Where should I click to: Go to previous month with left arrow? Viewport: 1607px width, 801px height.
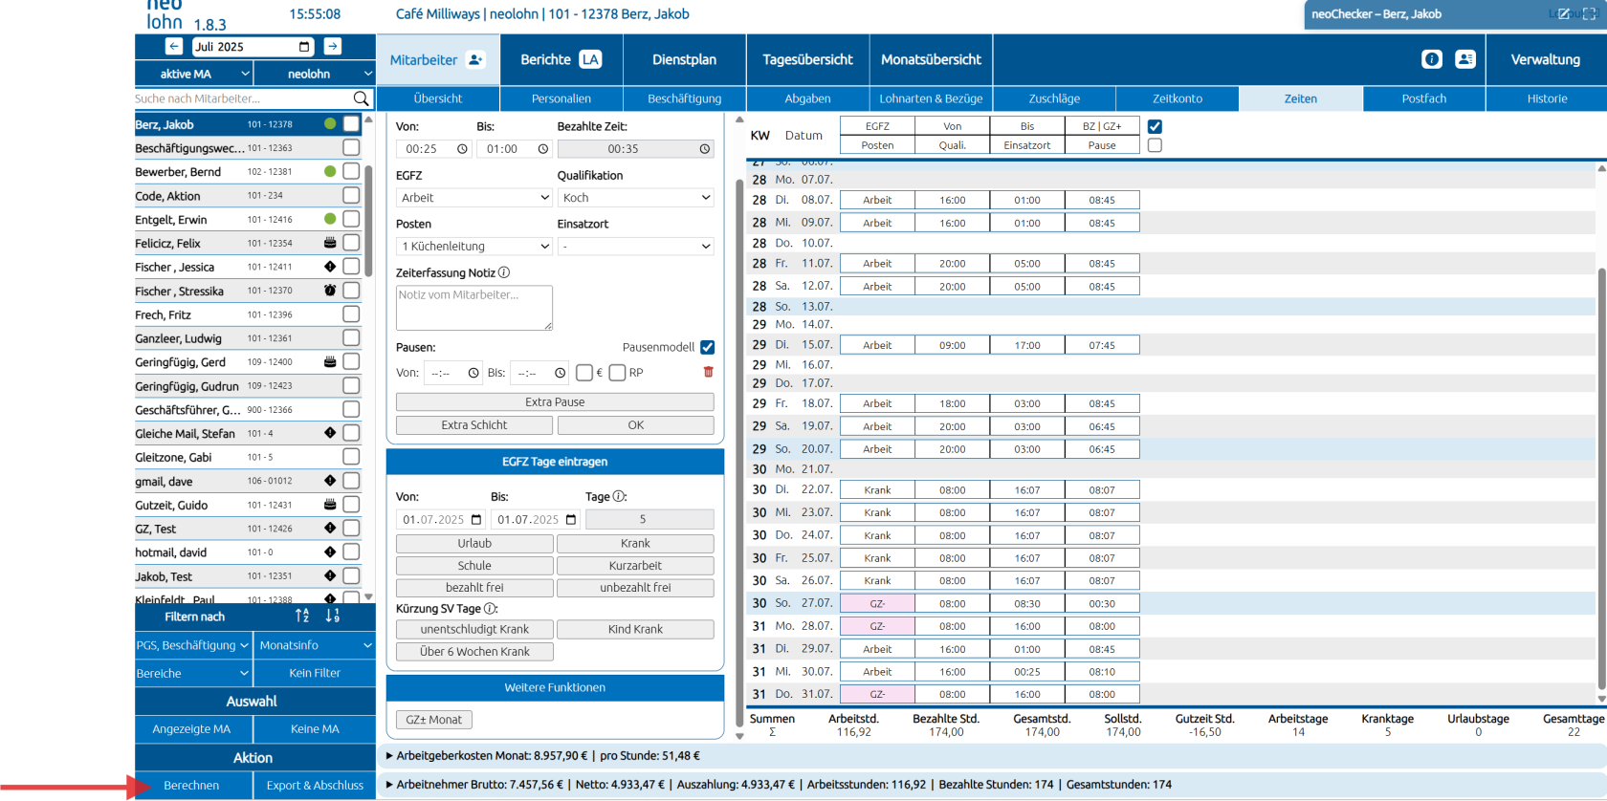(174, 46)
